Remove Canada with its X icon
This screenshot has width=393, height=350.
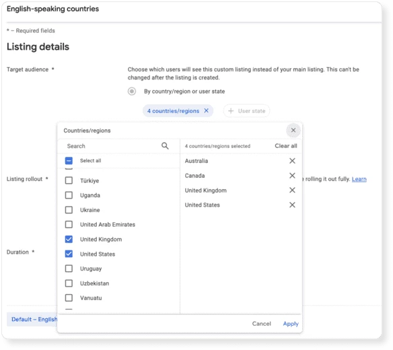[292, 176]
